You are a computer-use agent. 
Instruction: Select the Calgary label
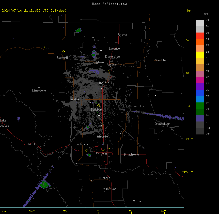tap(101, 153)
